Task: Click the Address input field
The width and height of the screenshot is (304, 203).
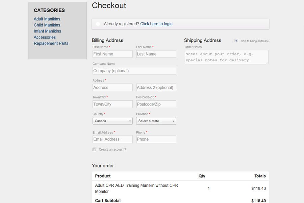Action: pyautogui.click(x=112, y=88)
